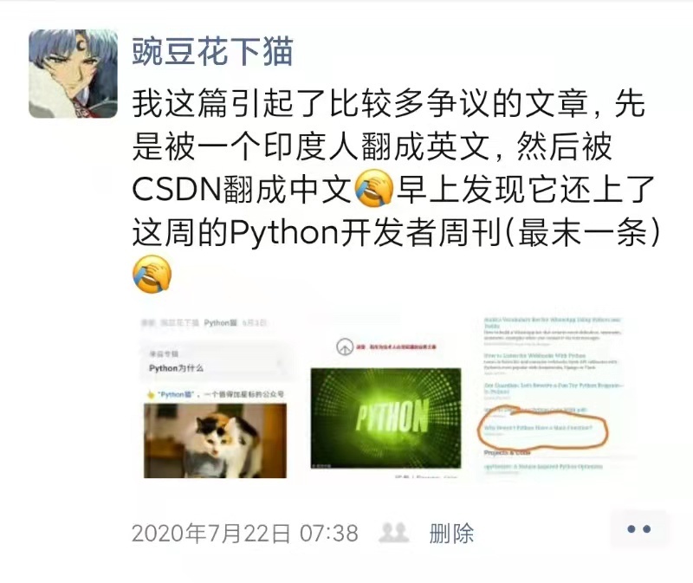Click the pointing-hand emoji beside "Python猫" caption
The height and width of the screenshot is (583, 693).
click(x=151, y=394)
